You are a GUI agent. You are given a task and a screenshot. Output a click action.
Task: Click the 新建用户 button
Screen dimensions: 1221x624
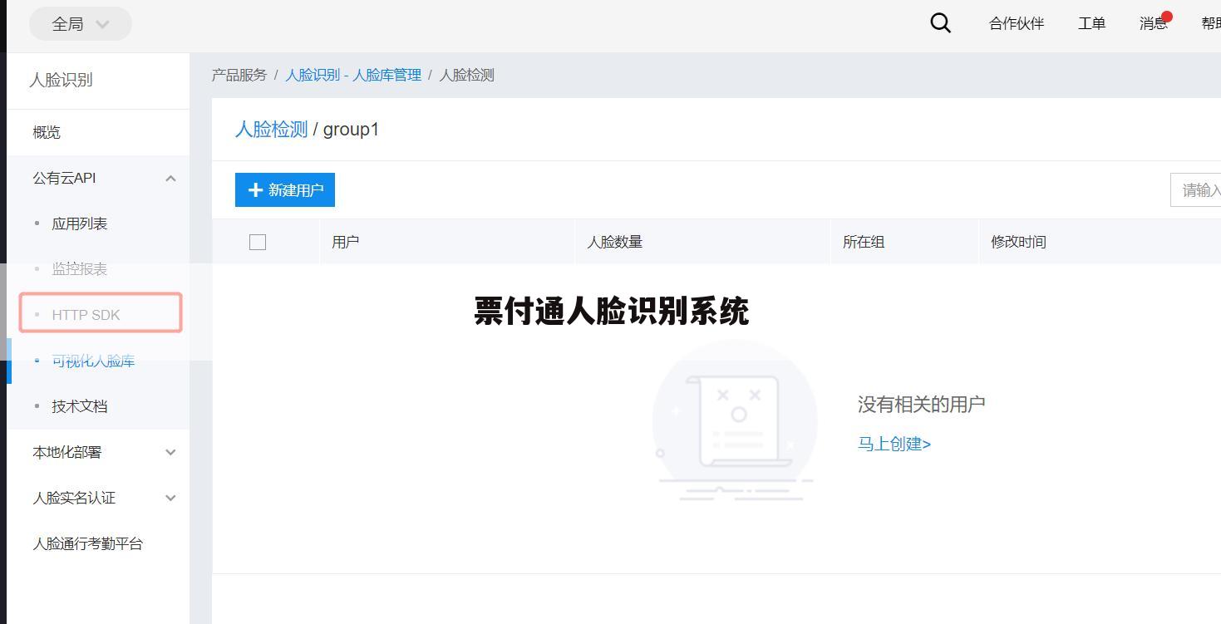285,190
